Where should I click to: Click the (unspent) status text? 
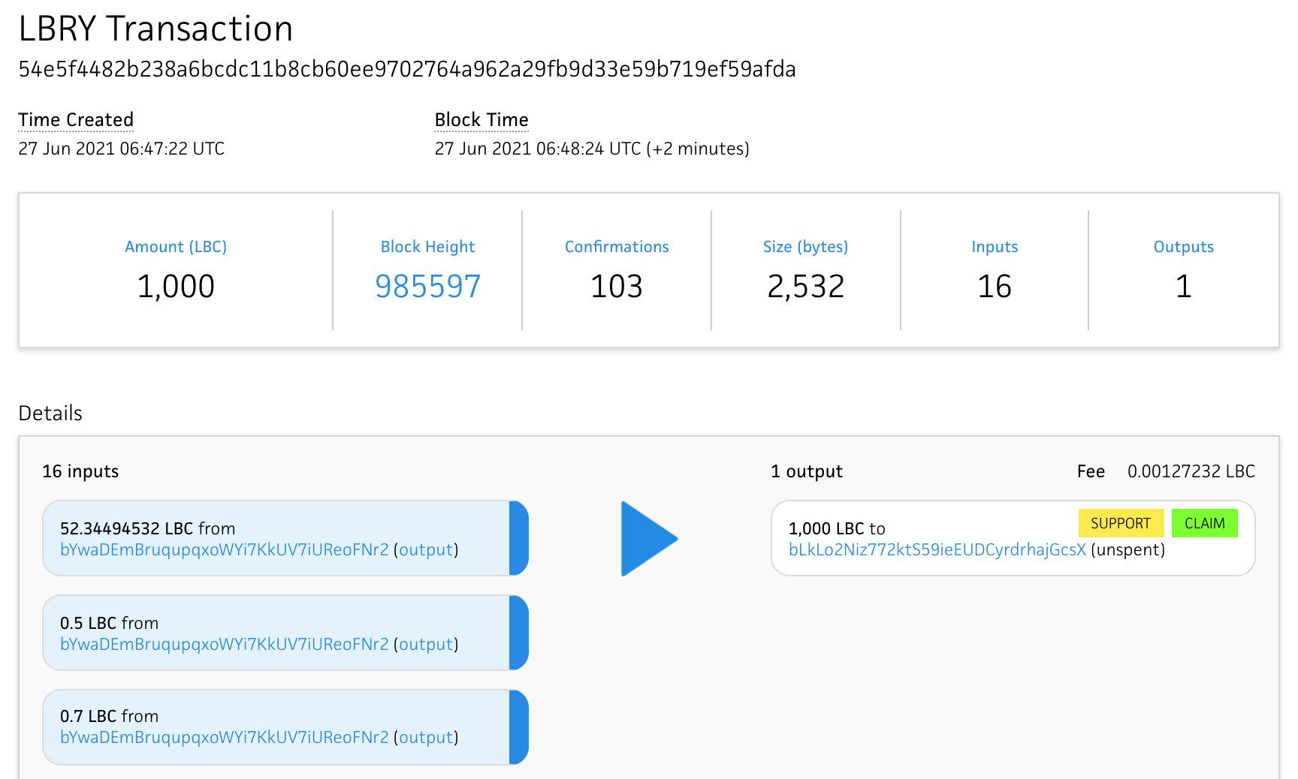[x=1128, y=549]
